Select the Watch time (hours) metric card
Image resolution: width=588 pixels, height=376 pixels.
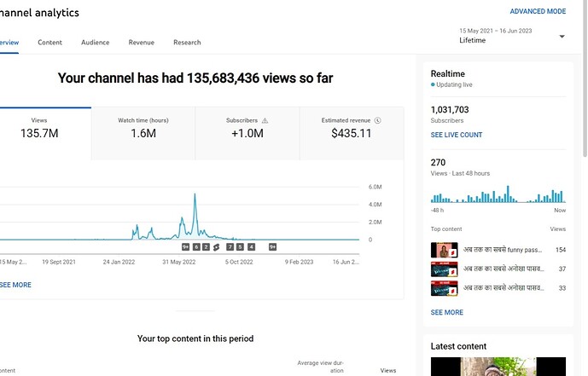pyautogui.click(x=143, y=134)
